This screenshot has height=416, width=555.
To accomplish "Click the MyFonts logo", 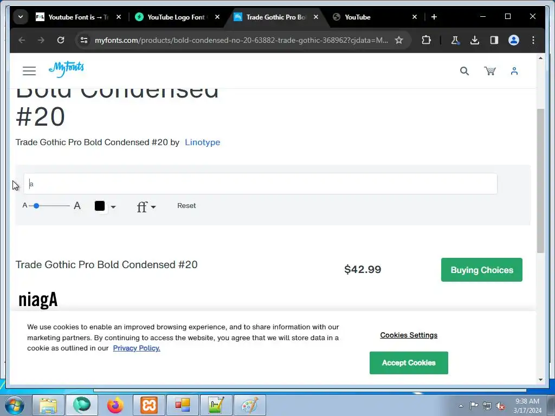I will [66, 69].
